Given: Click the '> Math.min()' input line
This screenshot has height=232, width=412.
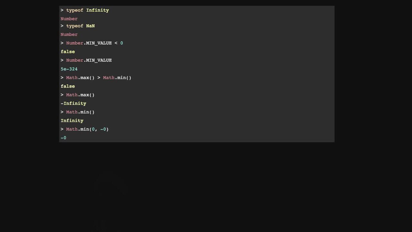Looking at the screenshot, I should click(78, 112).
